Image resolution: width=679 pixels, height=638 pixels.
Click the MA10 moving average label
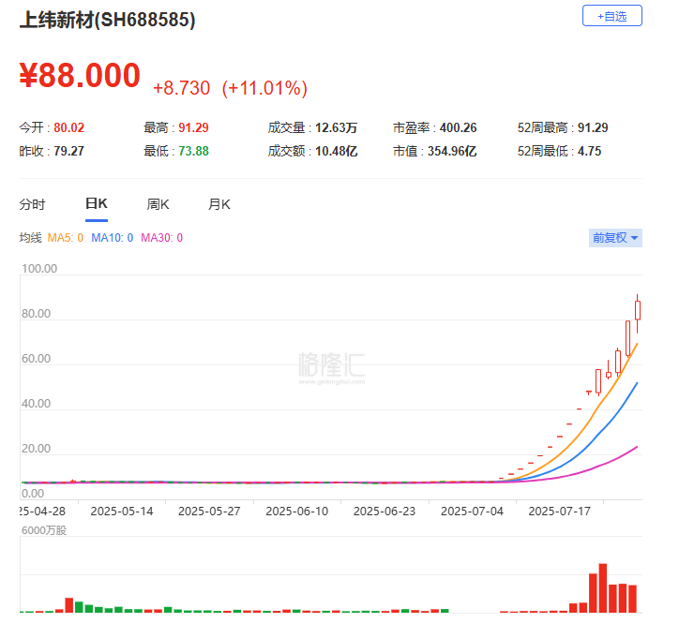113,238
